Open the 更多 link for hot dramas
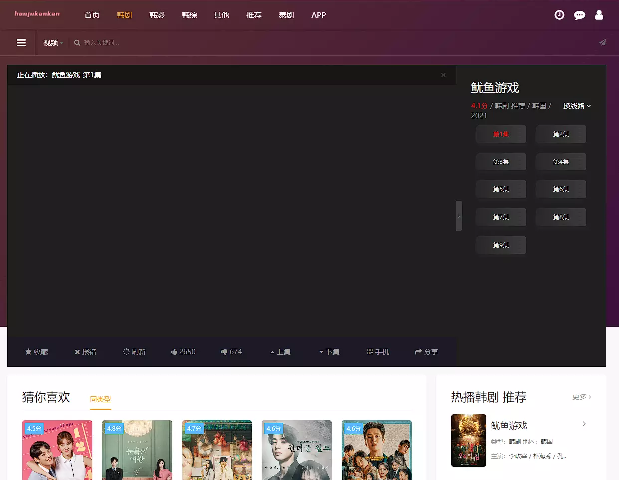The image size is (619, 480). tap(581, 397)
